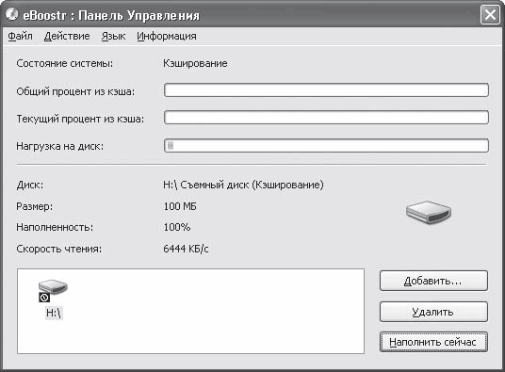Image resolution: width=505 pixels, height=372 pixels.
Task: Click the clock badge on the H:\ drive icon
Action: tap(44, 298)
